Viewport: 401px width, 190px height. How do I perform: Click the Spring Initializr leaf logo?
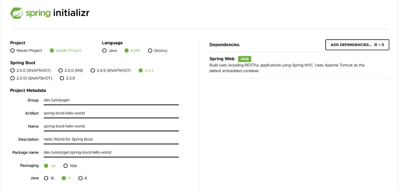(x=17, y=13)
